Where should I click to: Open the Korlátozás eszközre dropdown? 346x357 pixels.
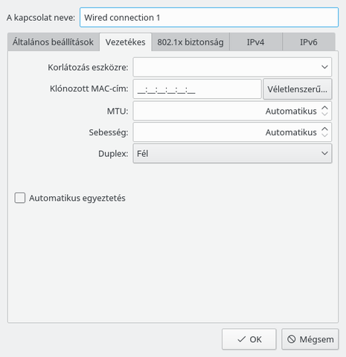(232, 67)
